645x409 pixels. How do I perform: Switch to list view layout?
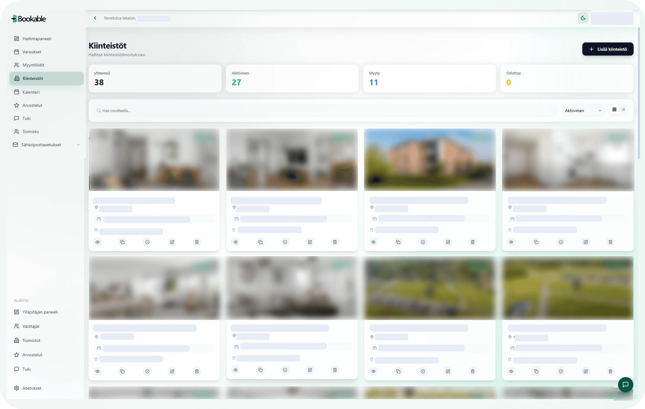(x=623, y=109)
